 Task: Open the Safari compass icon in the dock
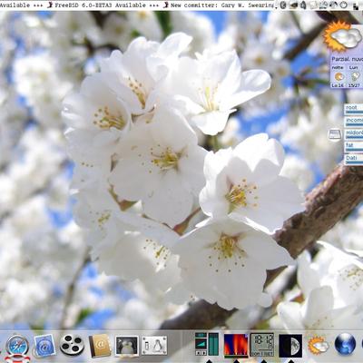(x=17, y=345)
